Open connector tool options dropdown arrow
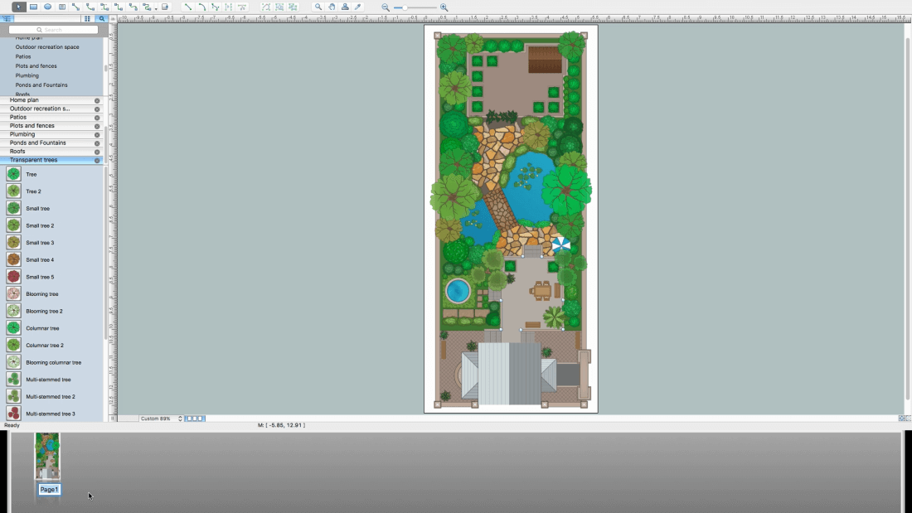The width and height of the screenshot is (912, 513). coord(156,7)
